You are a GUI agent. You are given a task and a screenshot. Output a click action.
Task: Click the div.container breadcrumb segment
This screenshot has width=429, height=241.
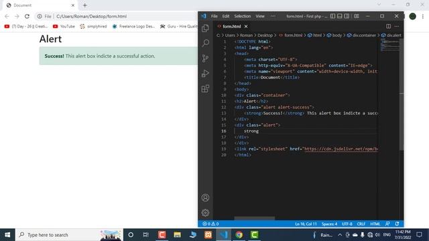pyautogui.click(x=364, y=35)
